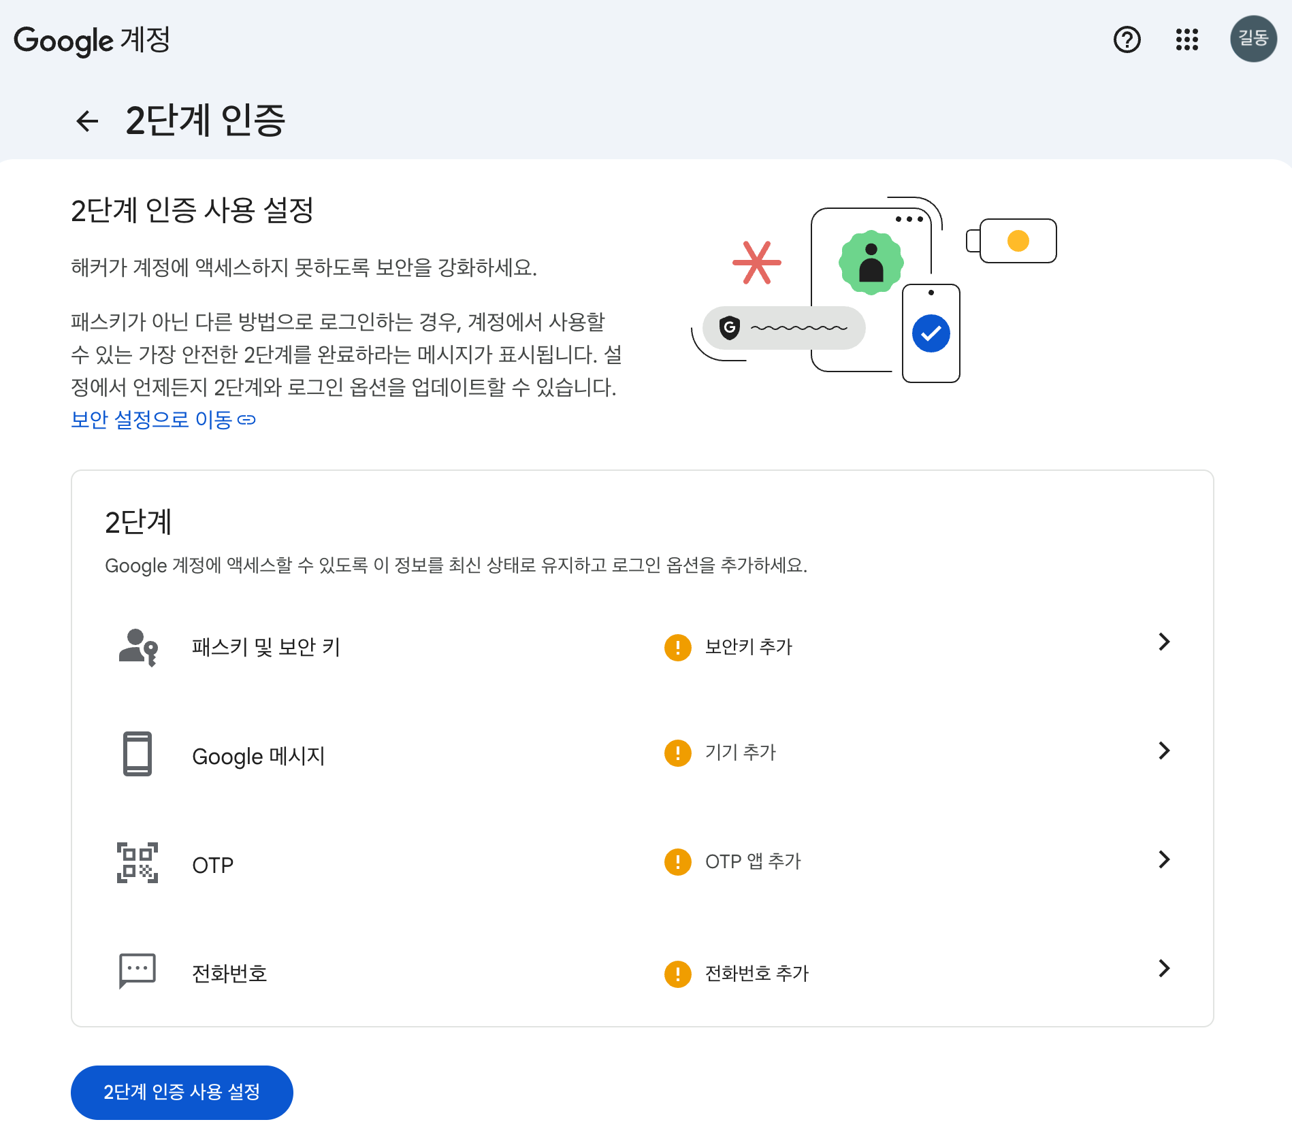
Task: Open the 길동 account avatar
Action: click(x=1253, y=39)
